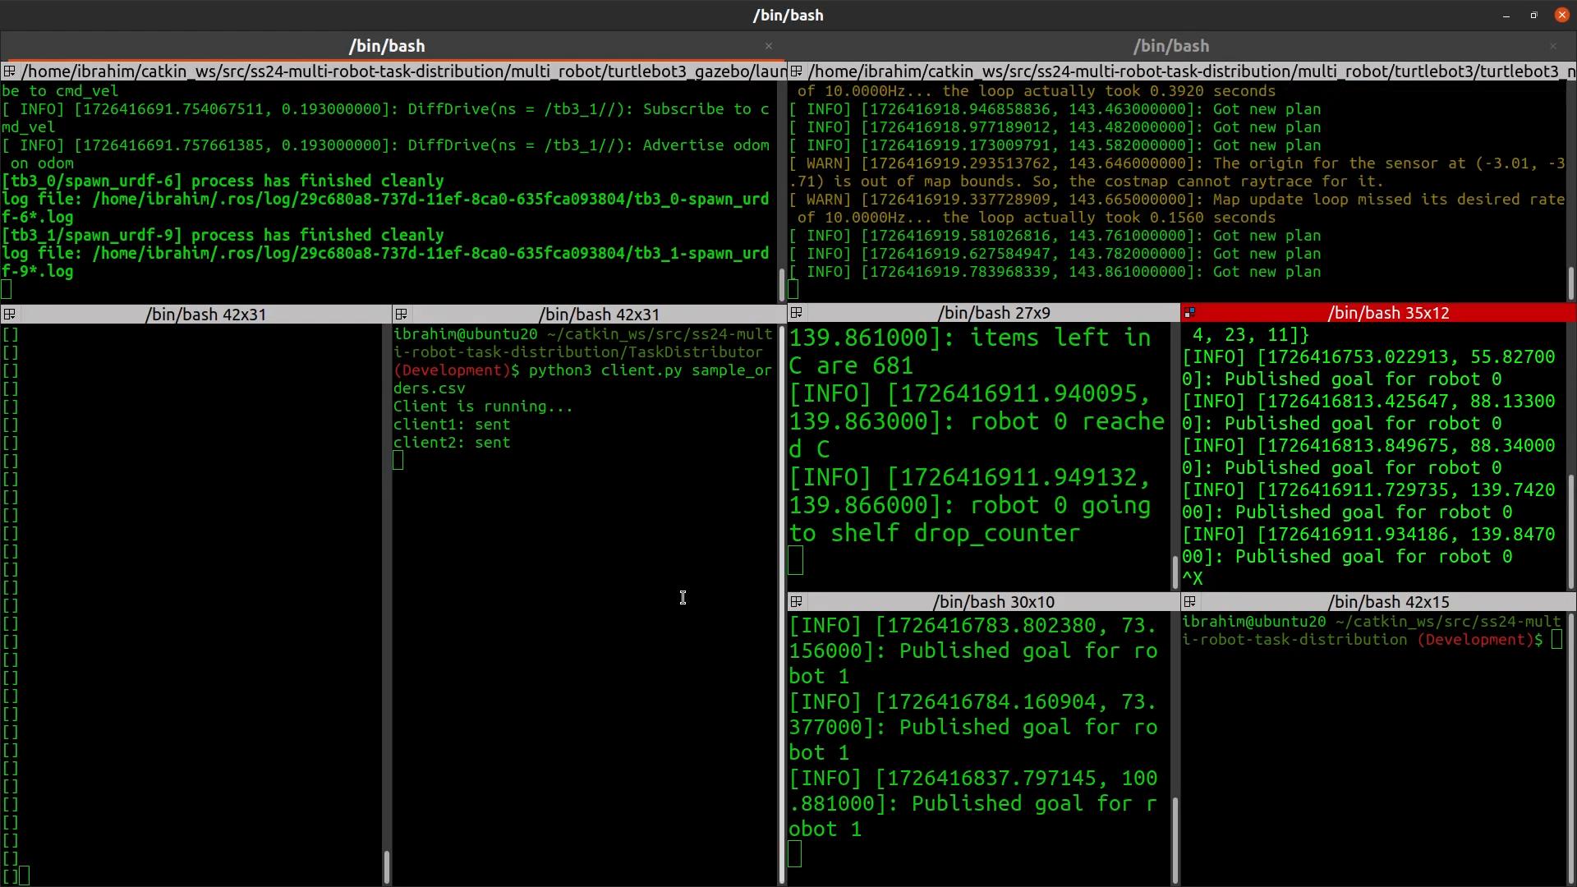Focus the prompt in the 42x15 pane
The height and width of the screenshot is (887, 1577).
[x=1556, y=640]
